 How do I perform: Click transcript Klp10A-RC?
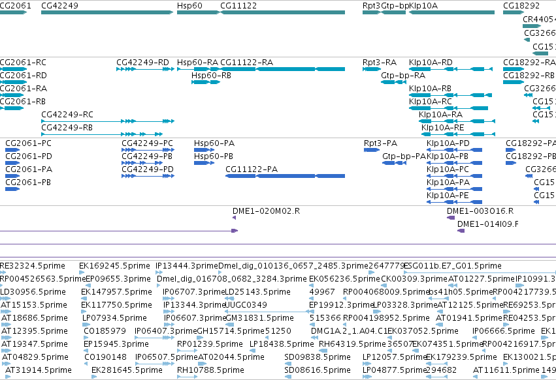(x=449, y=108)
